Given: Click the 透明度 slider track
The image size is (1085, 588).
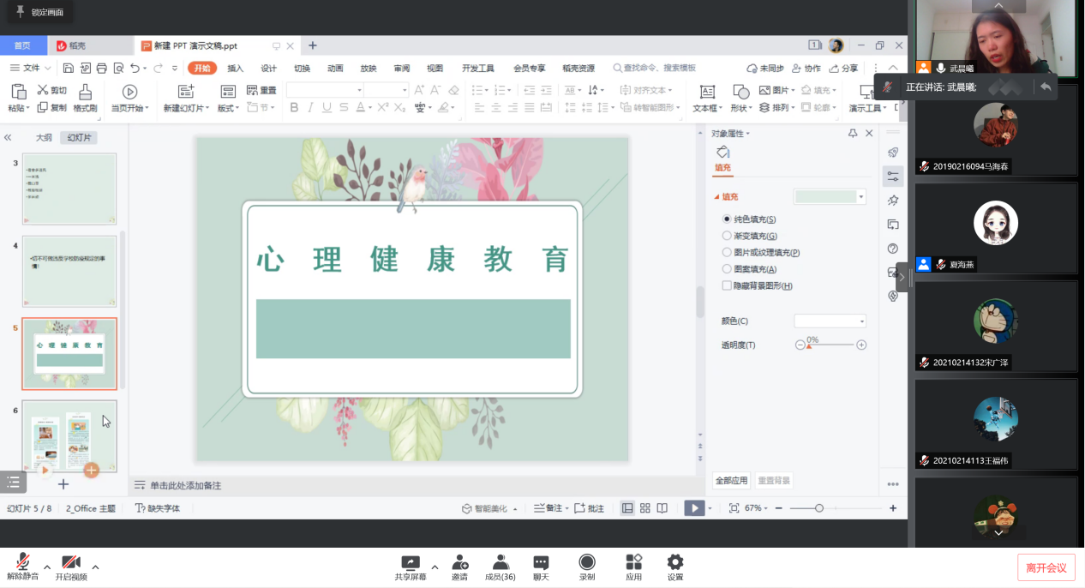Looking at the screenshot, I should 830,345.
